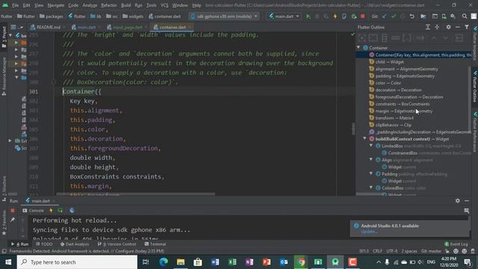Open Flutter Outline settings gear
This screenshot has height=269, width=478.
448,27
